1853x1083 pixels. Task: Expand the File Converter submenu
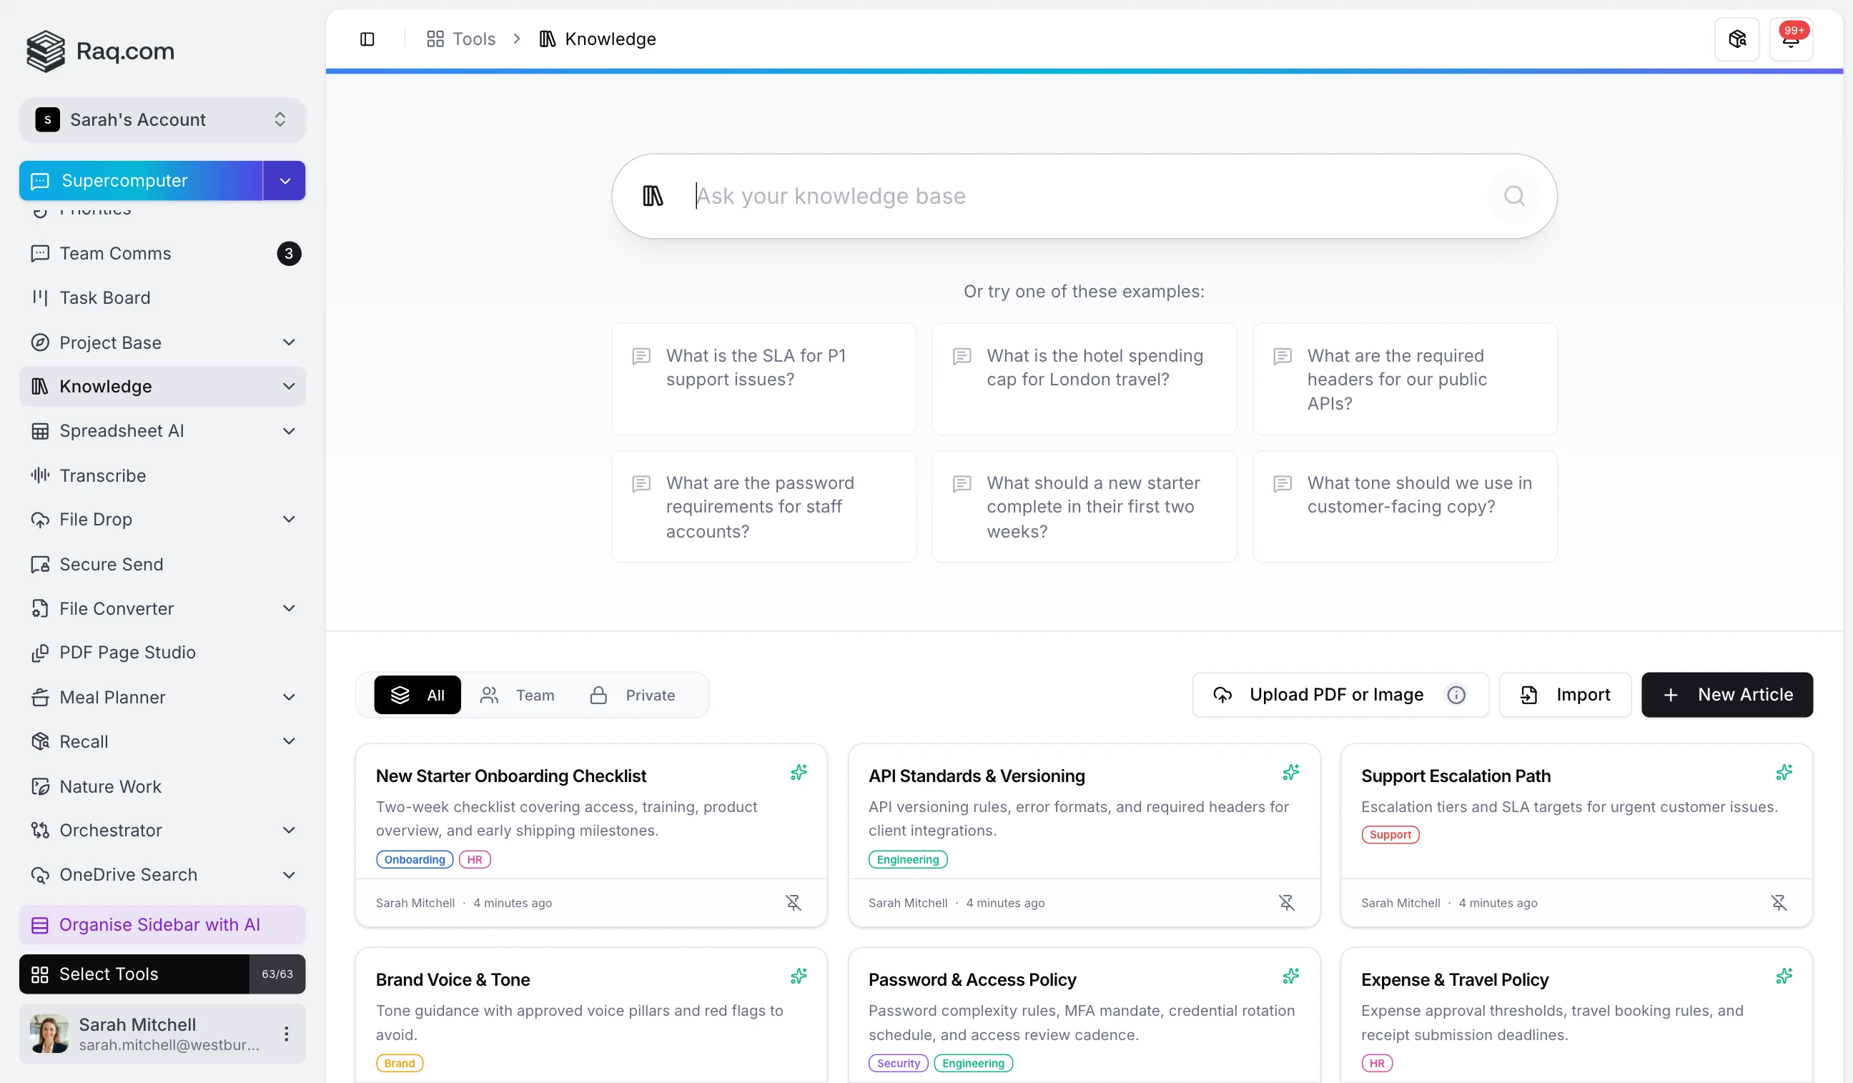click(x=289, y=608)
